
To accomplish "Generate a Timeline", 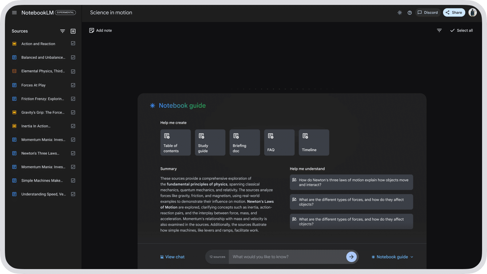I will click(314, 143).
